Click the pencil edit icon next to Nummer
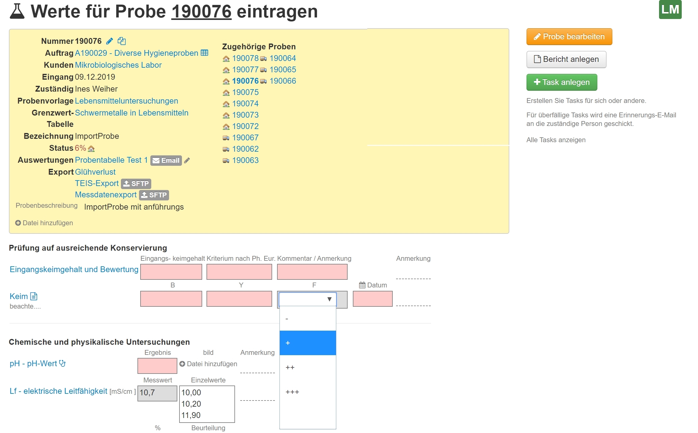This screenshot has width=698, height=433. [110, 41]
